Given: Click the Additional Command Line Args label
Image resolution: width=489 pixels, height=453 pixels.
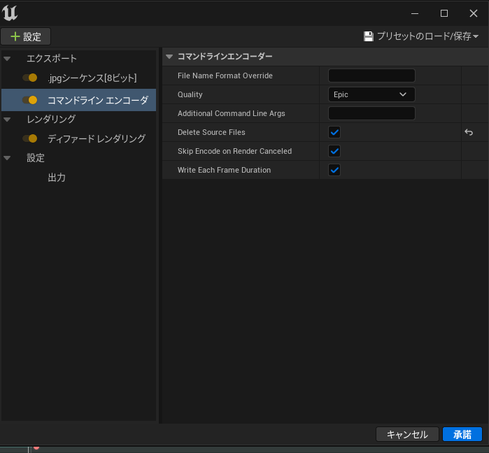Looking at the screenshot, I should click(x=231, y=113).
